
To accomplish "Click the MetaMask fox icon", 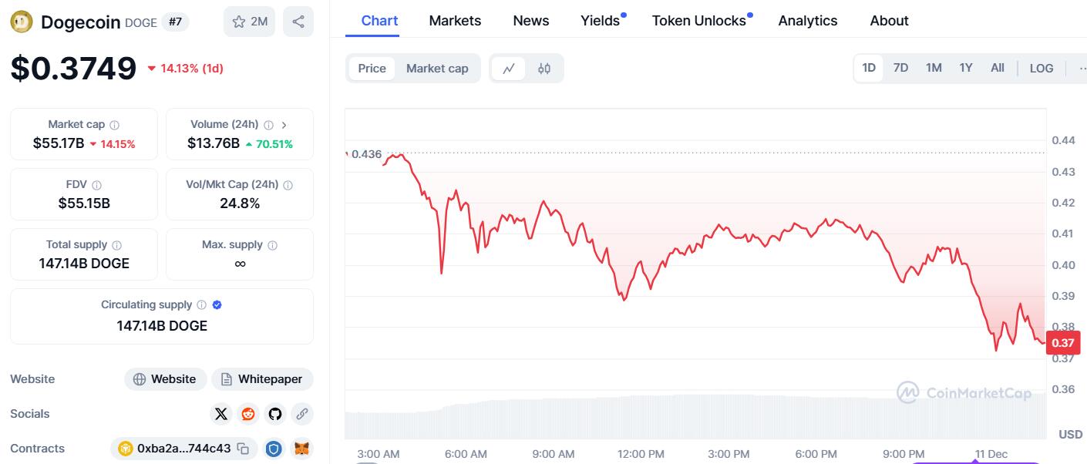I will tap(301, 449).
